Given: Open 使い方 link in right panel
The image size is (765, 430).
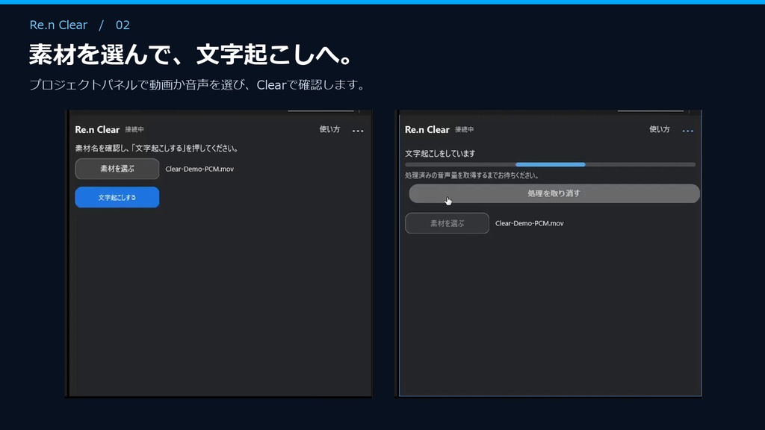Looking at the screenshot, I should [x=660, y=129].
